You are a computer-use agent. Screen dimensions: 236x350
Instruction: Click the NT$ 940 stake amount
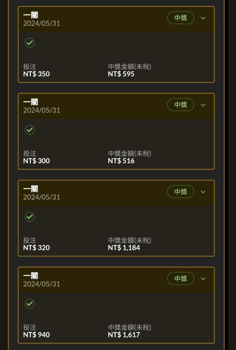37,335
